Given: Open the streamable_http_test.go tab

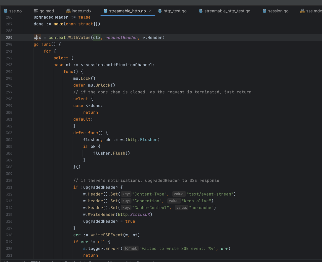Looking at the screenshot, I should (225, 11).
